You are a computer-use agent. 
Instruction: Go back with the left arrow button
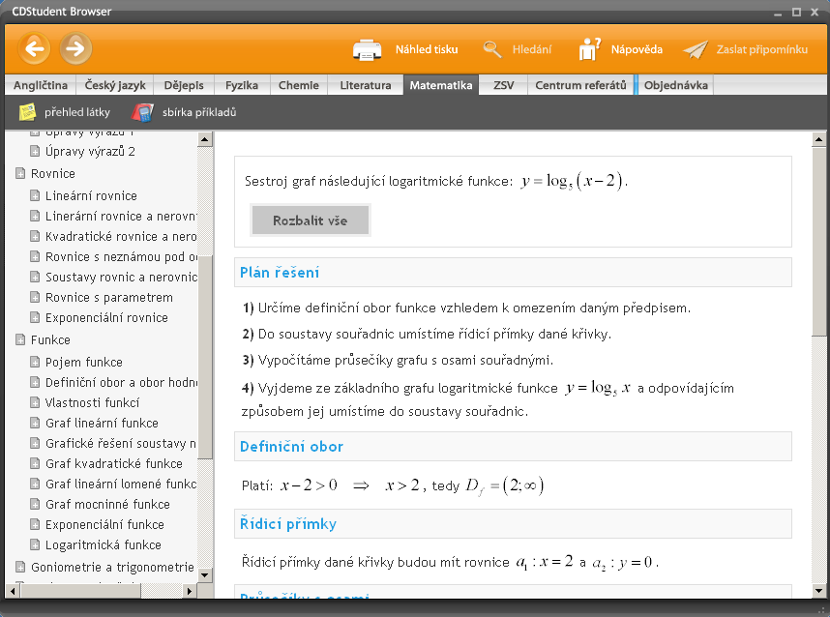tap(35, 48)
